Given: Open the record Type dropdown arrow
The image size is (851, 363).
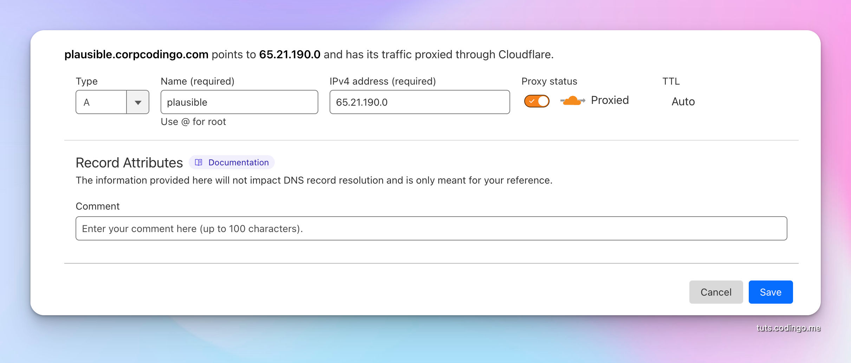Looking at the screenshot, I should [x=138, y=102].
